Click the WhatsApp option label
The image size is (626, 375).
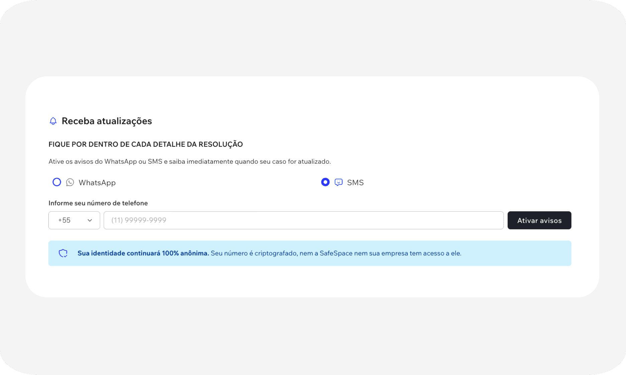point(97,182)
